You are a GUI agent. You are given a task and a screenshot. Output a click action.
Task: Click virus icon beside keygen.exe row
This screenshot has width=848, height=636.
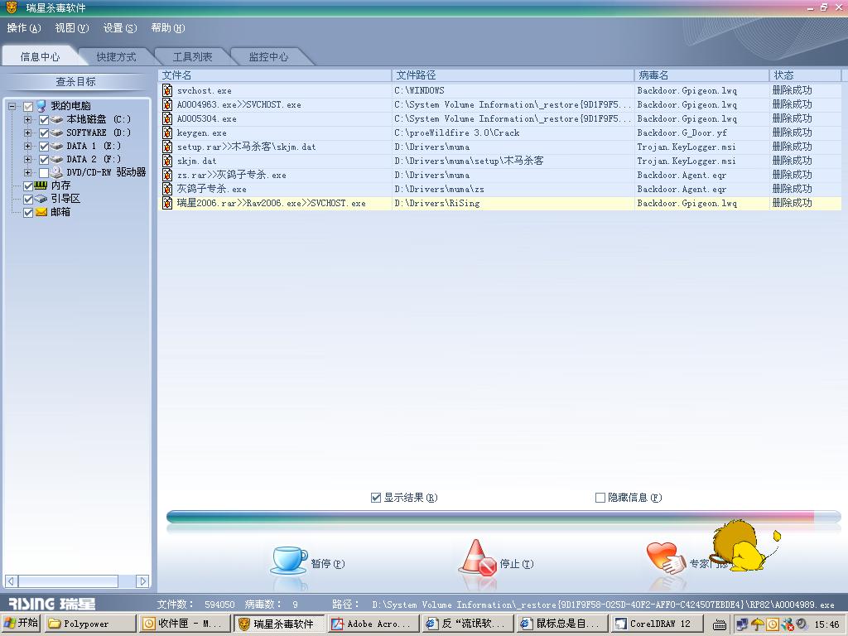(x=167, y=132)
